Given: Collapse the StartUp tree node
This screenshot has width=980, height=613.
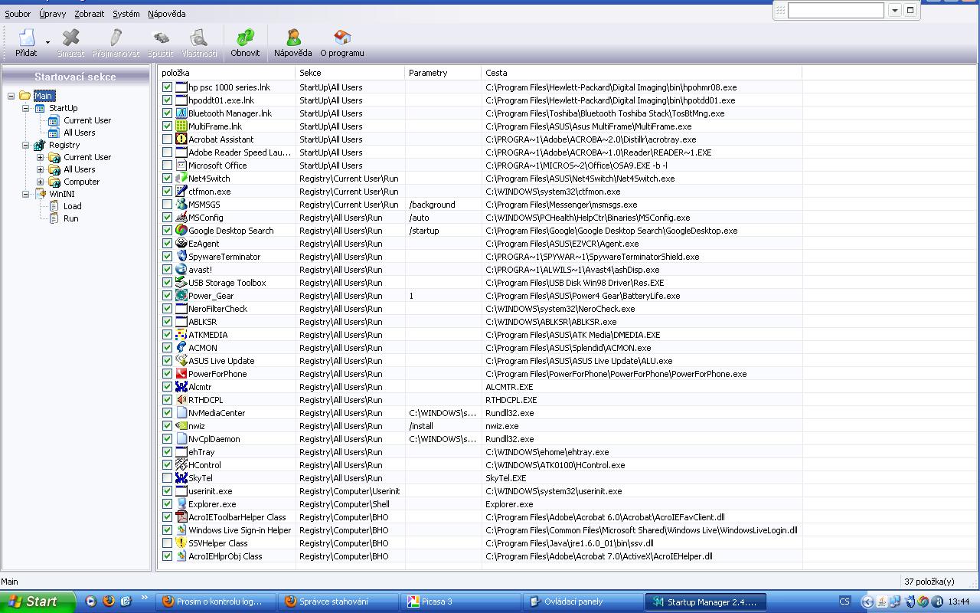Looking at the screenshot, I should click(25, 108).
